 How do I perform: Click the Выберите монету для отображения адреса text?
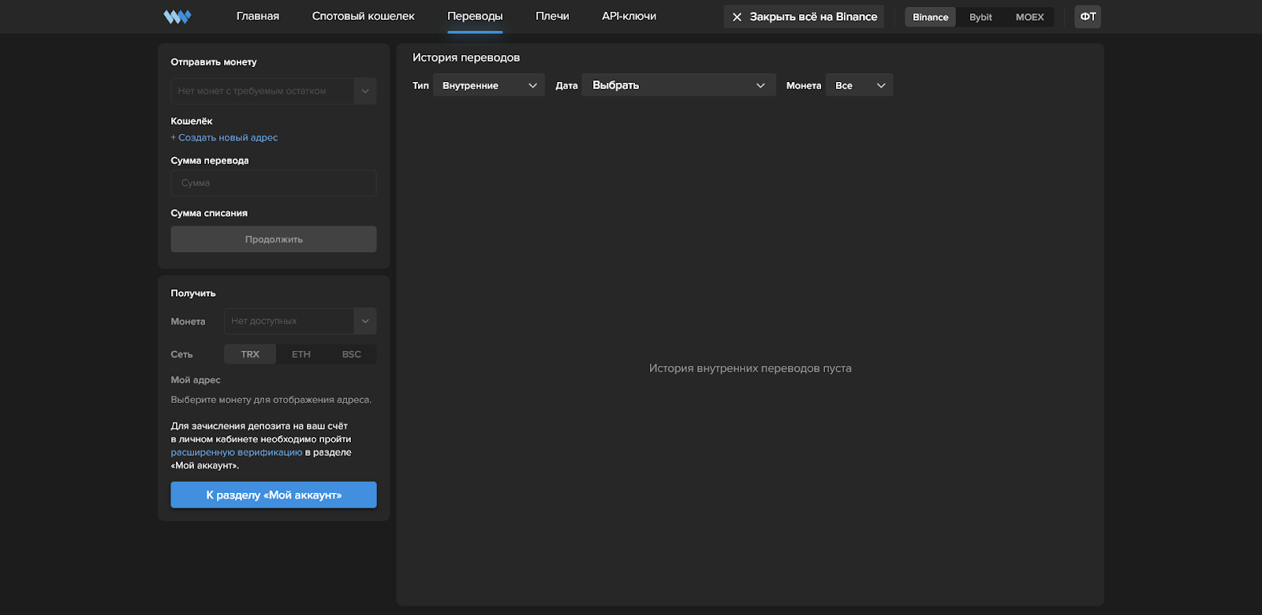pos(271,400)
